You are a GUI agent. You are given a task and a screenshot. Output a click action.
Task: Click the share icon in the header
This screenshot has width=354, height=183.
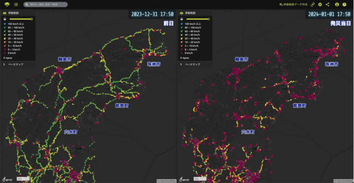(328, 5)
